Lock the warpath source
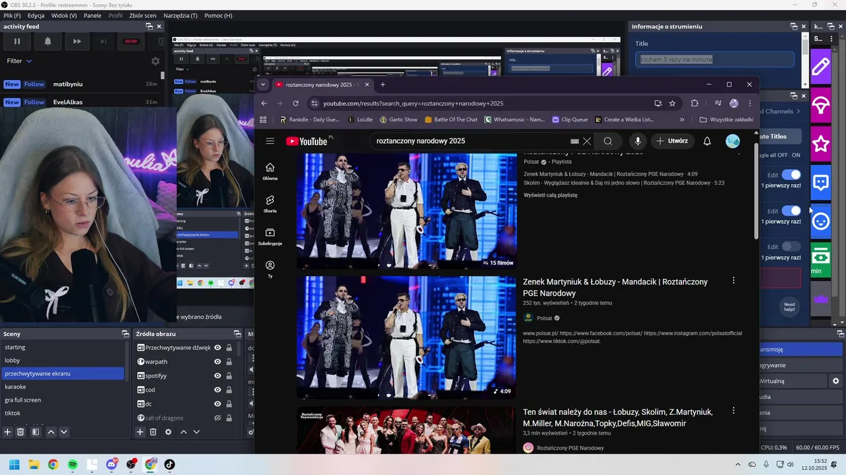This screenshot has height=475, width=846. (229, 362)
